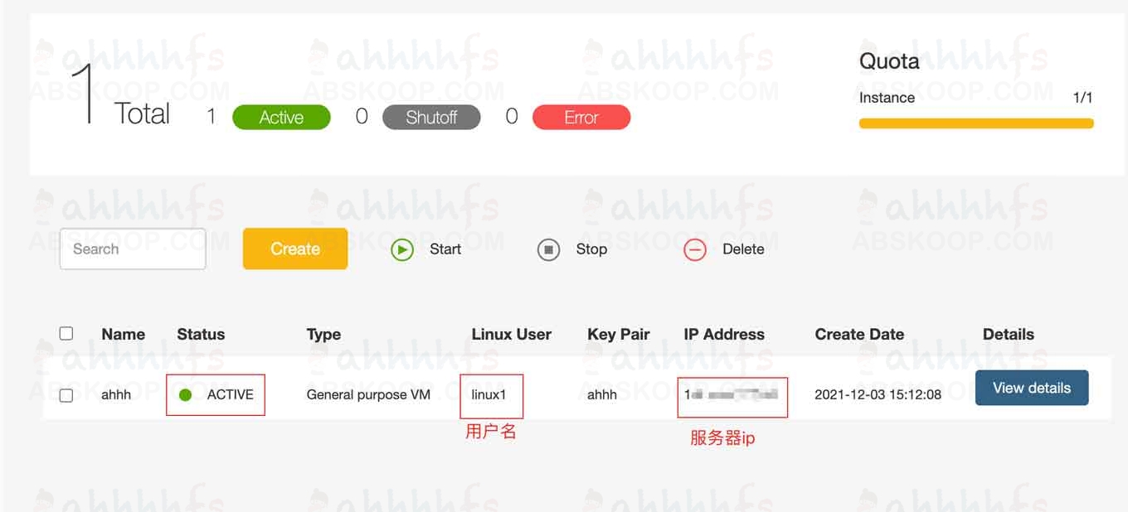The image size is (1128, 512).
Task: Filter by the red Error badge
Action: point(581,118)
